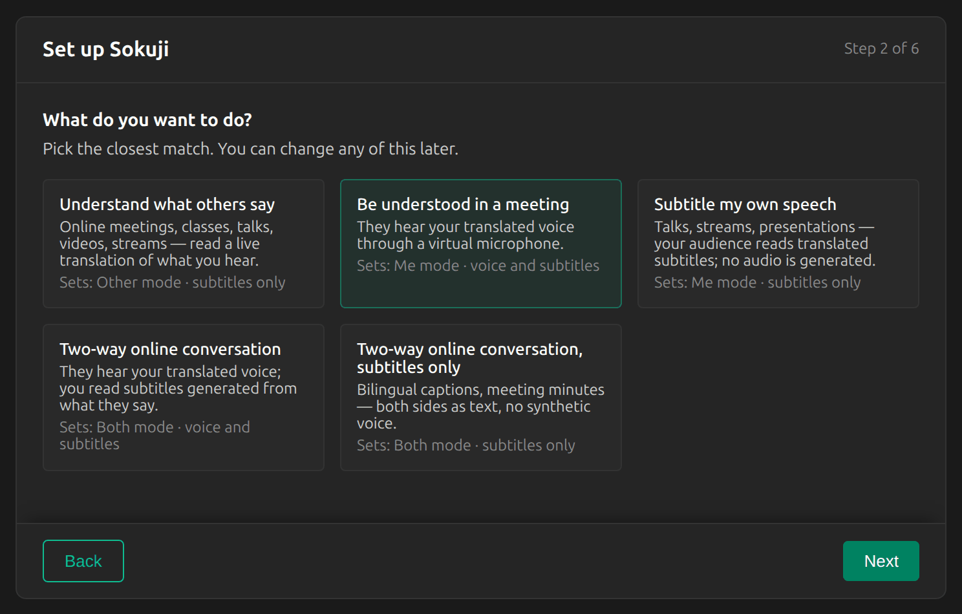The width and height of the screenshot is (962, 614).
Task: Select "Two-way online conversation" voice and subtitles card
Action: 184,397
